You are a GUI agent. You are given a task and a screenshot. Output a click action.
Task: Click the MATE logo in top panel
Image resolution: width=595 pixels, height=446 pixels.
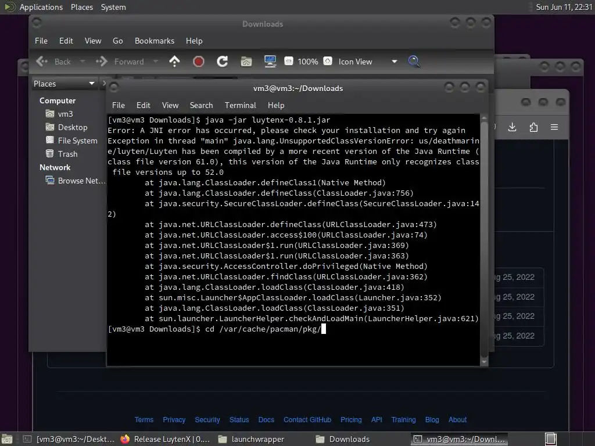pos(9,7)
